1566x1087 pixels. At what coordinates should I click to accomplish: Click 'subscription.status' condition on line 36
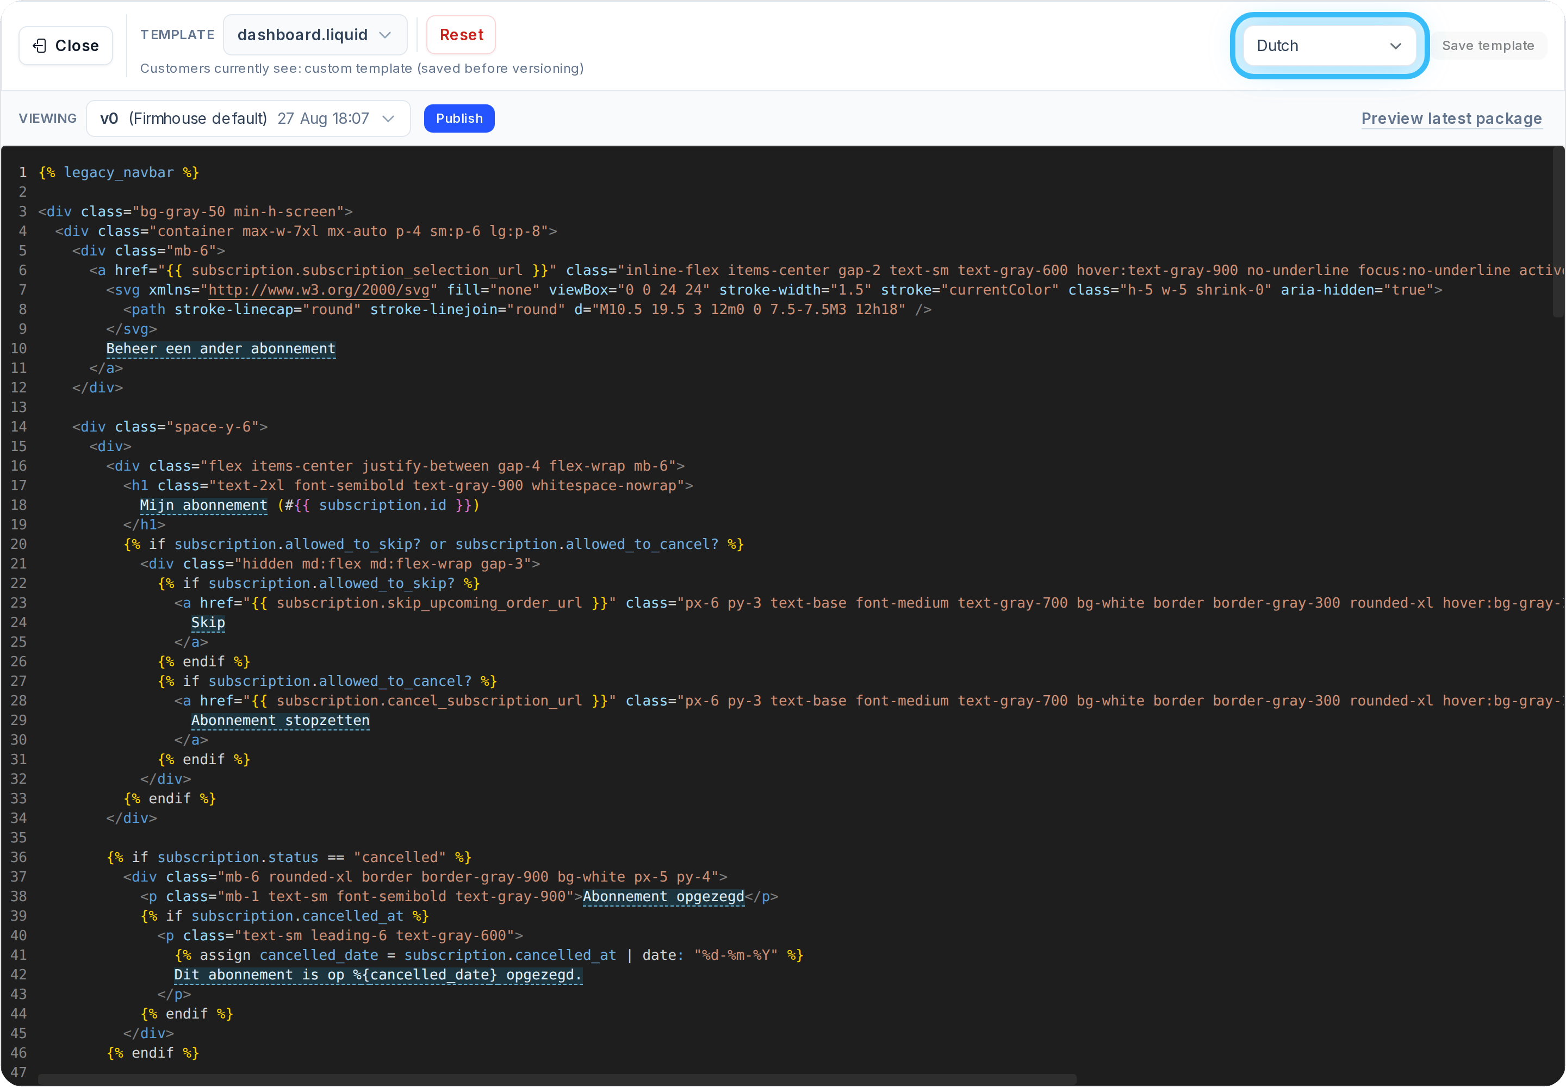(x=238, y=858)
